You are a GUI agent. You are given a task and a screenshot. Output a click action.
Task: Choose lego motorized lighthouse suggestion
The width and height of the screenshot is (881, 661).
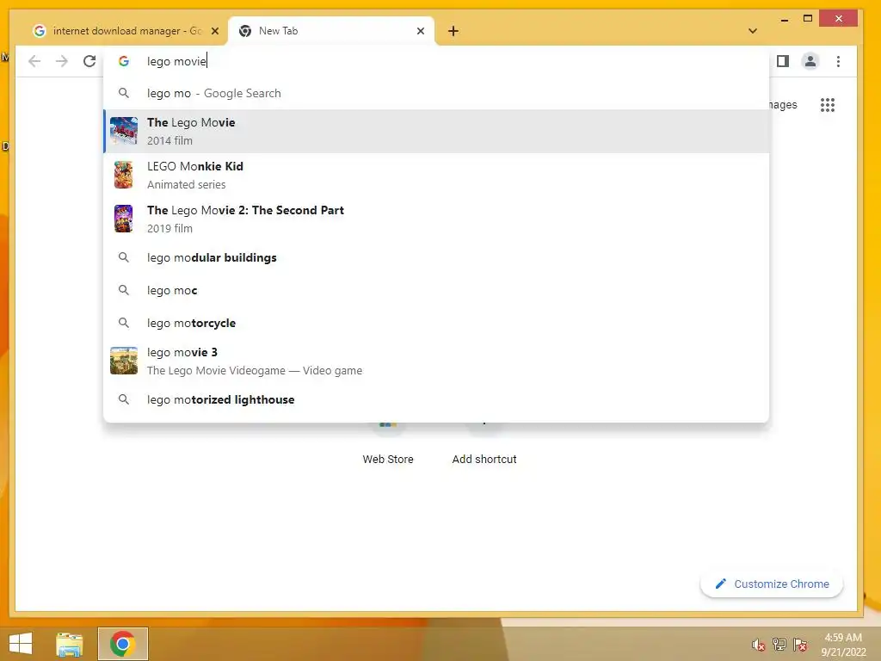coord(436,399)
